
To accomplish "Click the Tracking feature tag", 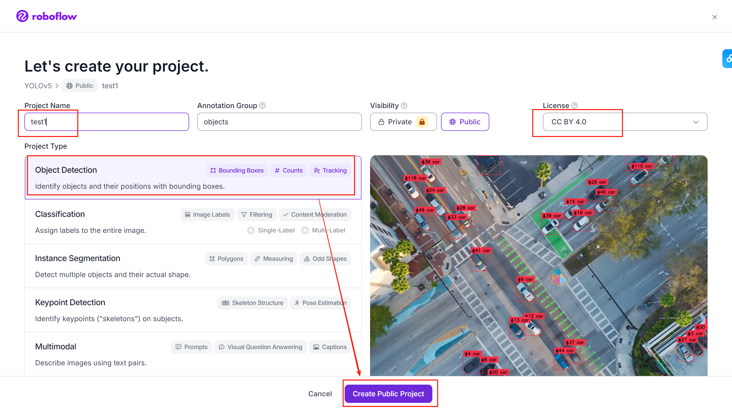I will (x=330, y=170).
